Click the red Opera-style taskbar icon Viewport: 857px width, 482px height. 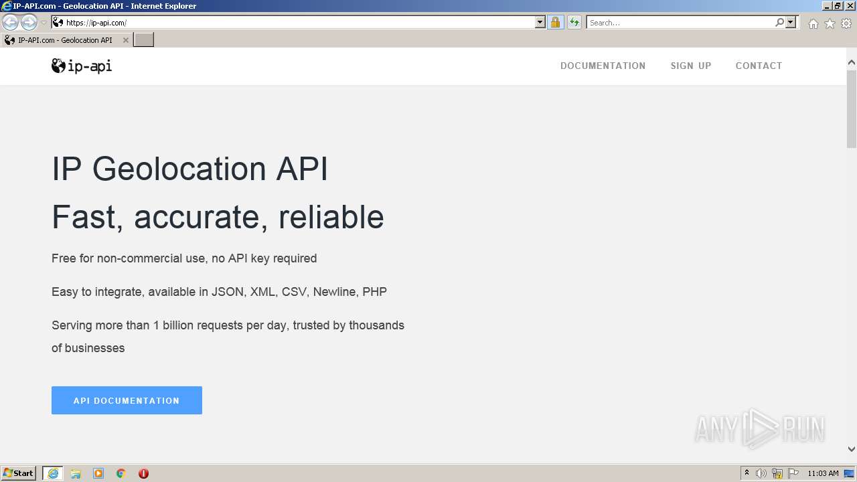pyautogui.click(x=143, y=473)
